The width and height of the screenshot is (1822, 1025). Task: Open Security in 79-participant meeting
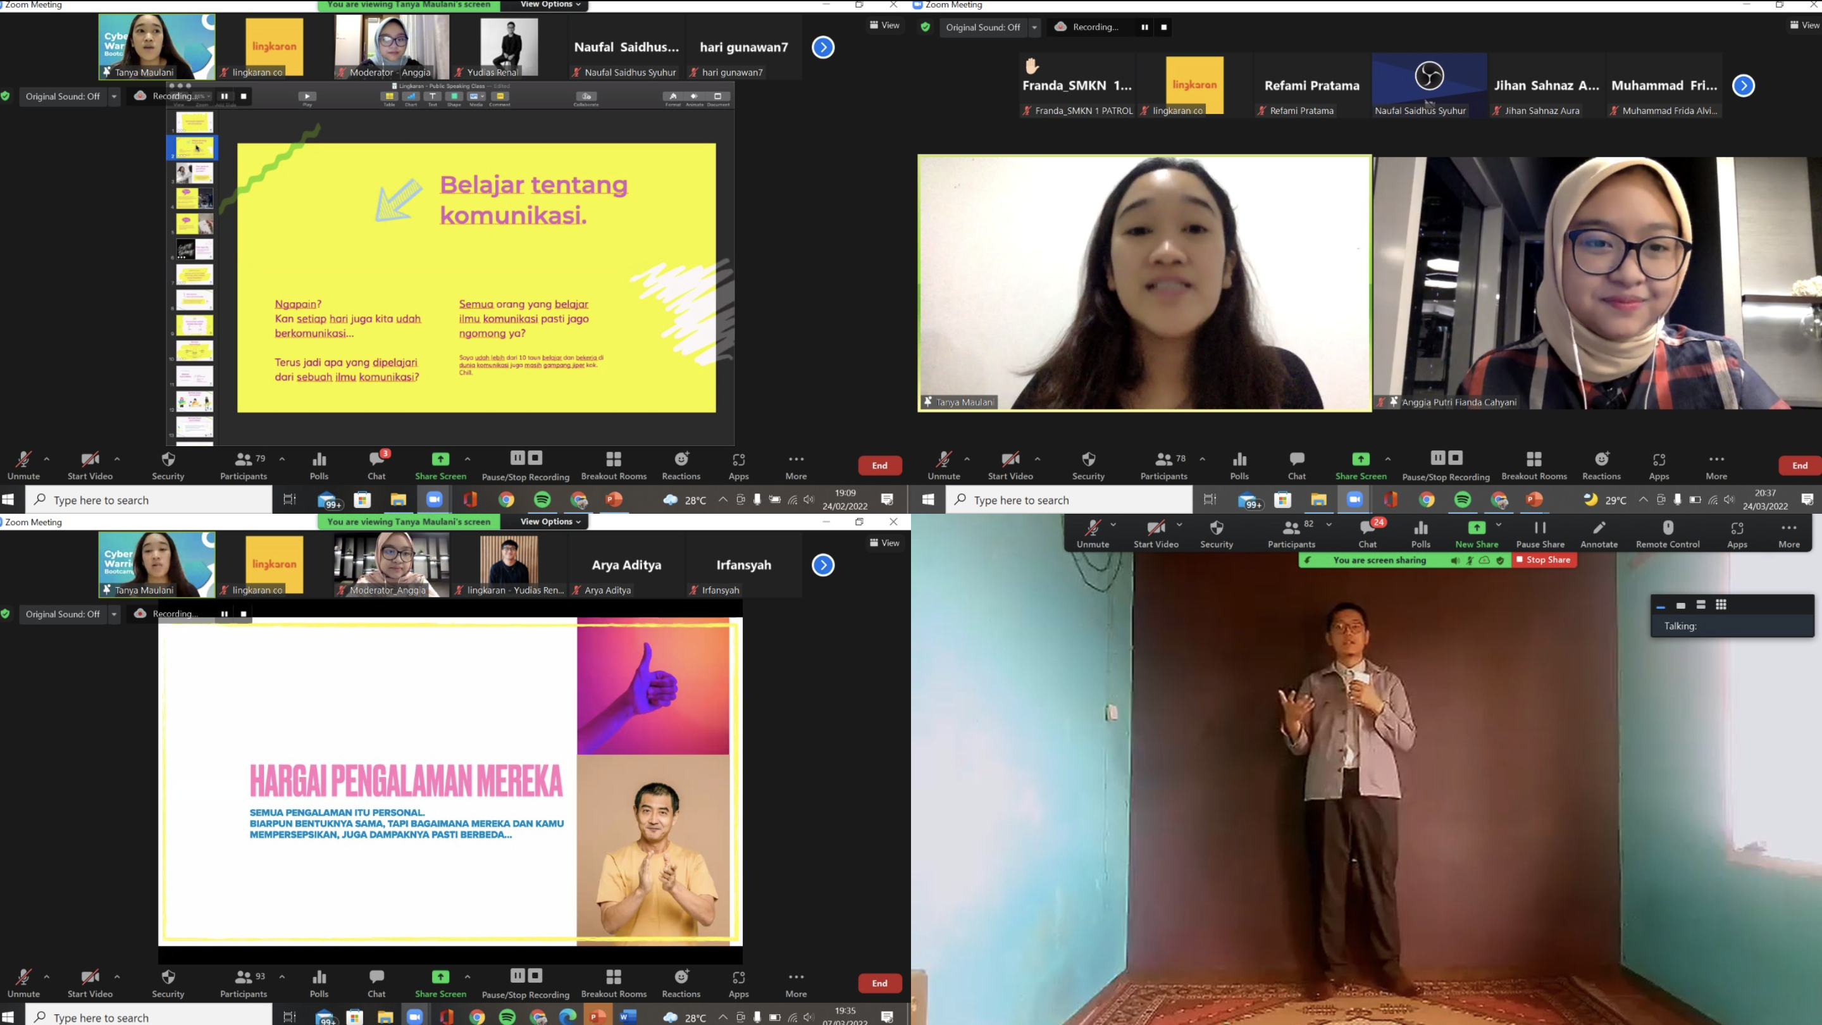[x=168, y=466]
